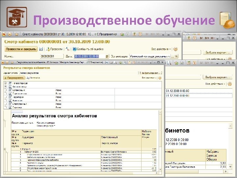Screen dimensions: 237x178
Task: Click the calendar icon in Смотр кабинета title bar
Action: coord(140,34)
